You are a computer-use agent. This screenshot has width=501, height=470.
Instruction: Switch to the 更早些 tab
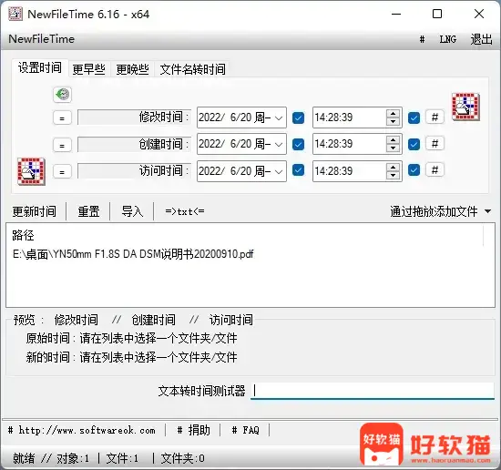click(89, 69)
